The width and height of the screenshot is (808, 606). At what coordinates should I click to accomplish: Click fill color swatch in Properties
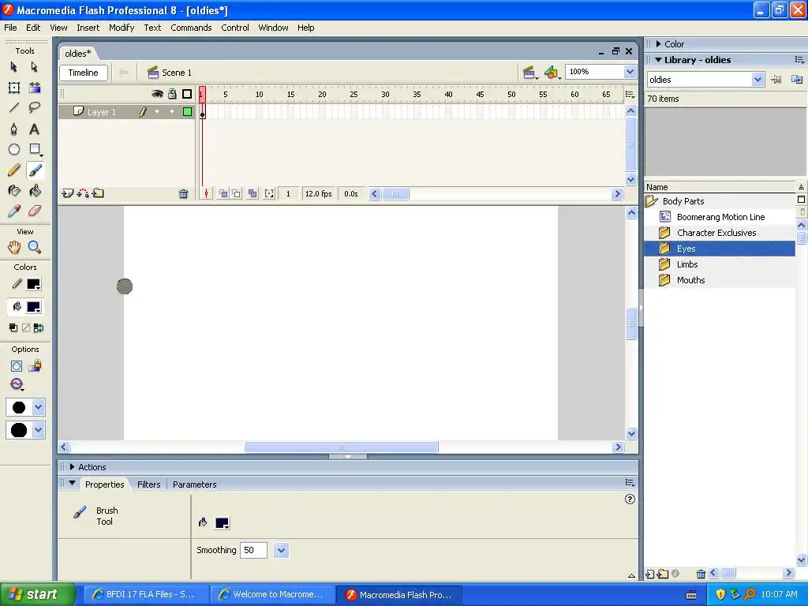[222, 523]
